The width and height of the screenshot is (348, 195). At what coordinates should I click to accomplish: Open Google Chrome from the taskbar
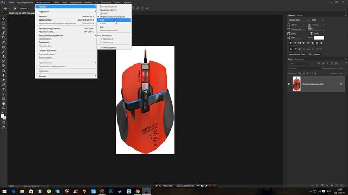tap(138, 191)
